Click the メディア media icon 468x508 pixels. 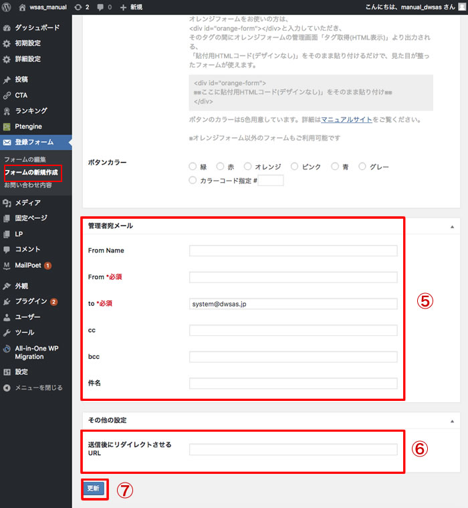[x=7, y=203]
